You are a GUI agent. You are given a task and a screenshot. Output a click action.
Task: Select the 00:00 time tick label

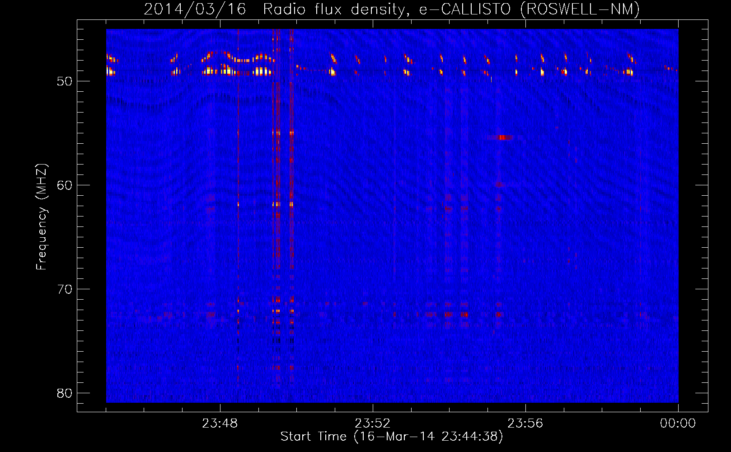[x=678, y=424]
